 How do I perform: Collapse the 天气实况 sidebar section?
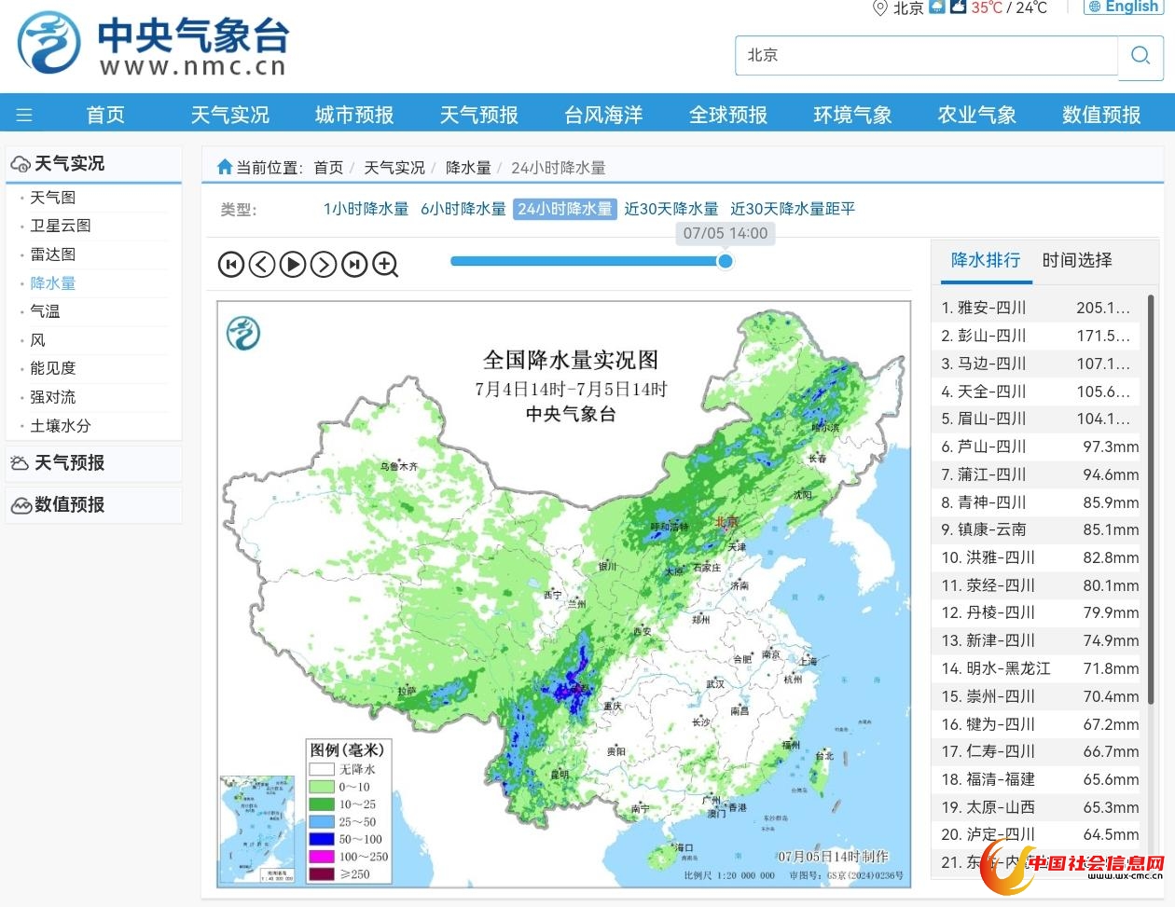pyautogui.click(x=69, y=164)
